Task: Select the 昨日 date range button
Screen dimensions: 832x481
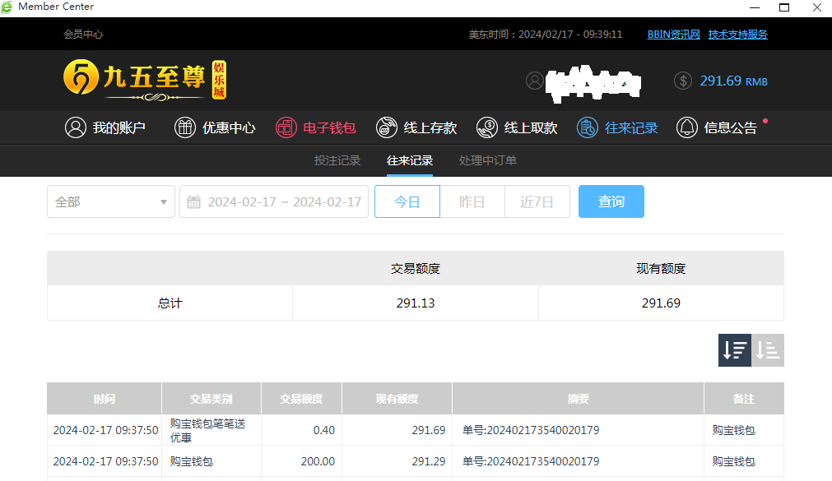Action: pos(472,201)
